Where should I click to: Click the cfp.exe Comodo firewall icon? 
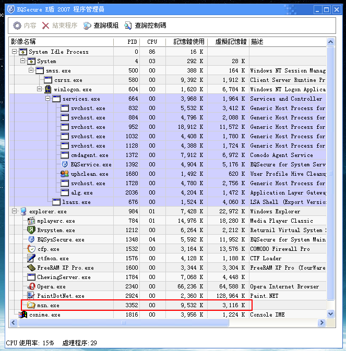[31, 249]
